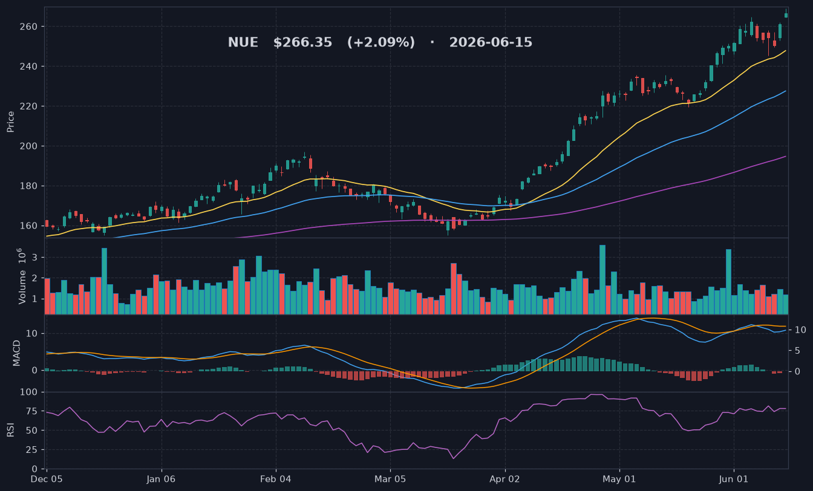Select the "Dec 05" date label
This screenshot has width=813, height=491.
pos(47,480)
